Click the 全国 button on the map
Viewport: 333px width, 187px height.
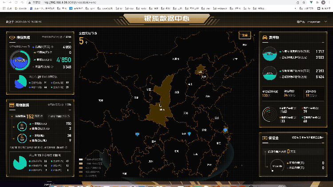coord(245,35)
